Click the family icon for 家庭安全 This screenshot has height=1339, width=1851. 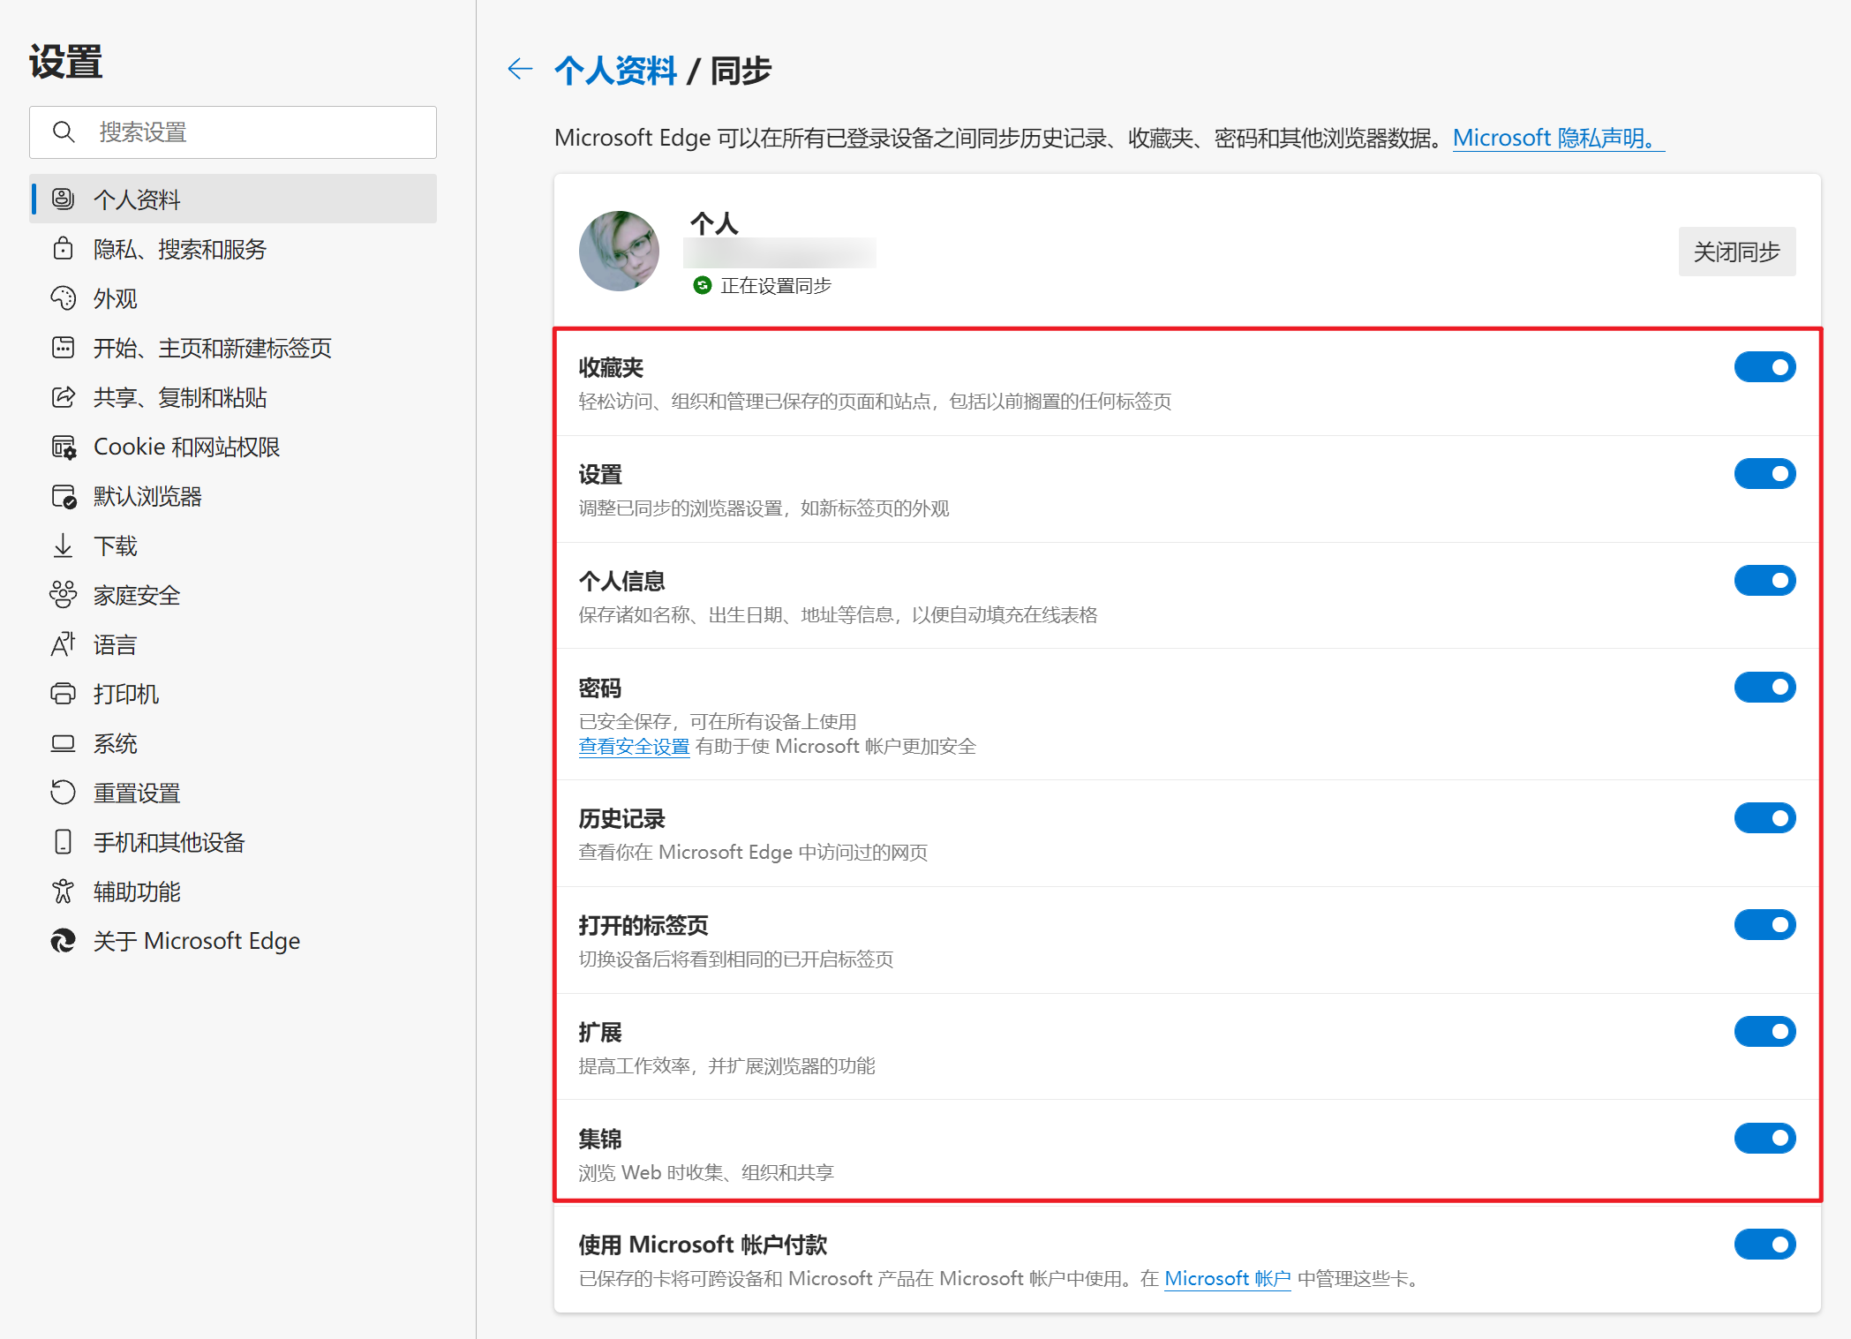[63, 595]
